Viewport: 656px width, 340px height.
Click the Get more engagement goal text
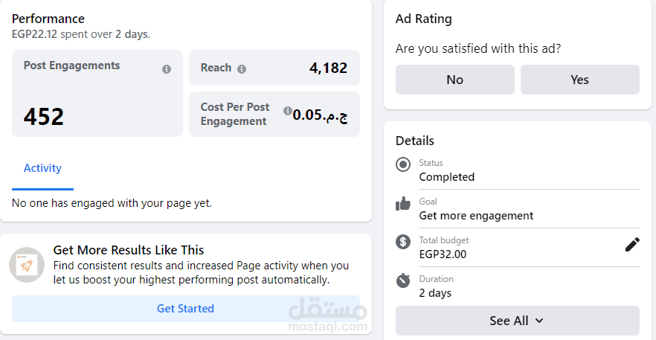pos(476,216)
